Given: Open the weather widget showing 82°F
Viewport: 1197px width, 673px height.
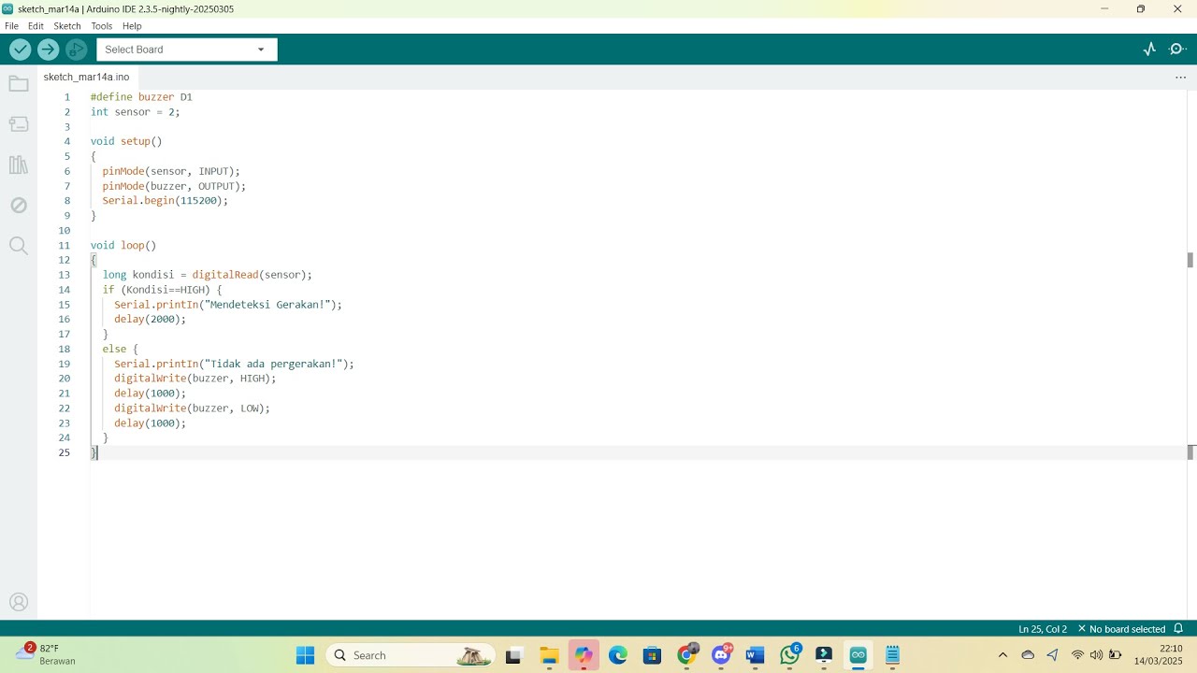Looking at the screenshot, I should click(47, 654).
